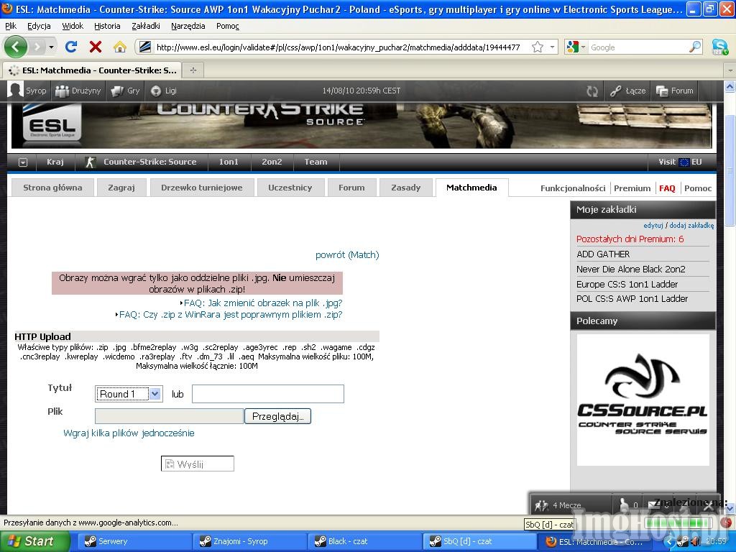Switch to the Strona główna tab
Screen dimensions: 736x552
[52, 188]
